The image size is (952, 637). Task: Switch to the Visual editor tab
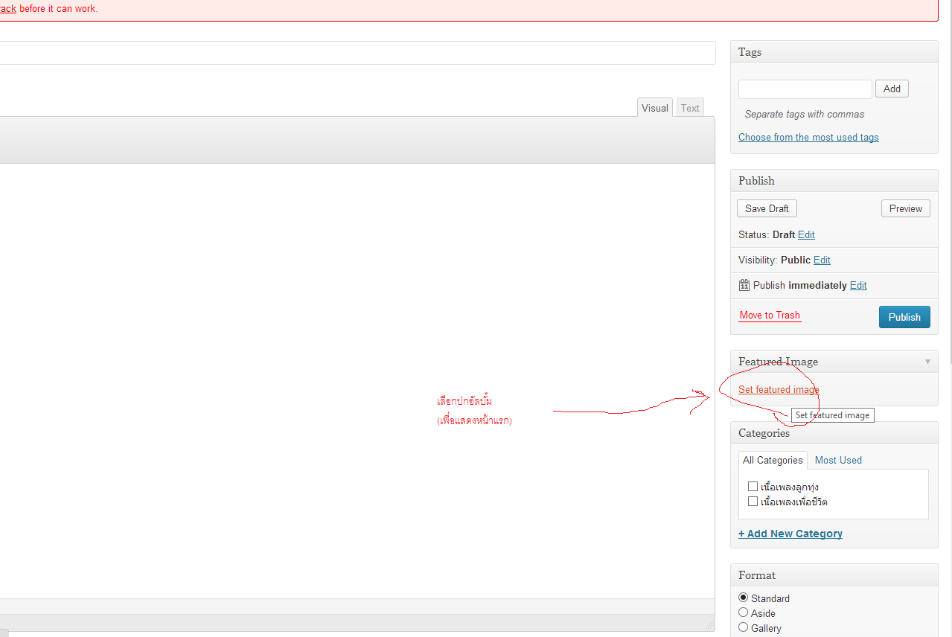[x=655, y=108]
